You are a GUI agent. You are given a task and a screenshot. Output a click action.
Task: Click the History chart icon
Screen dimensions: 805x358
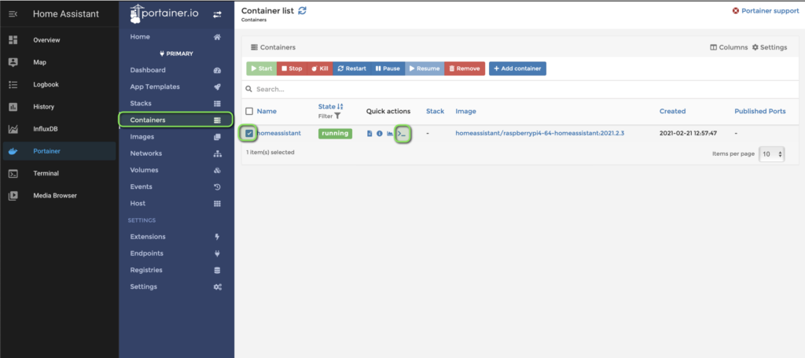13,107
